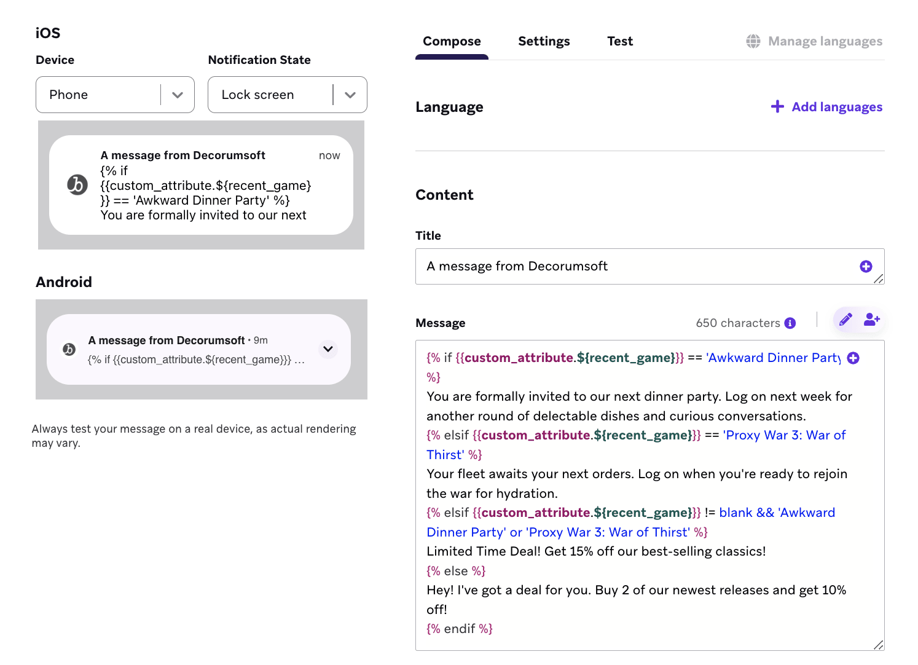Click the app logo in Android preview
Image resolution: width=918 pixels, height=665 pixels.
coord(69,349)
